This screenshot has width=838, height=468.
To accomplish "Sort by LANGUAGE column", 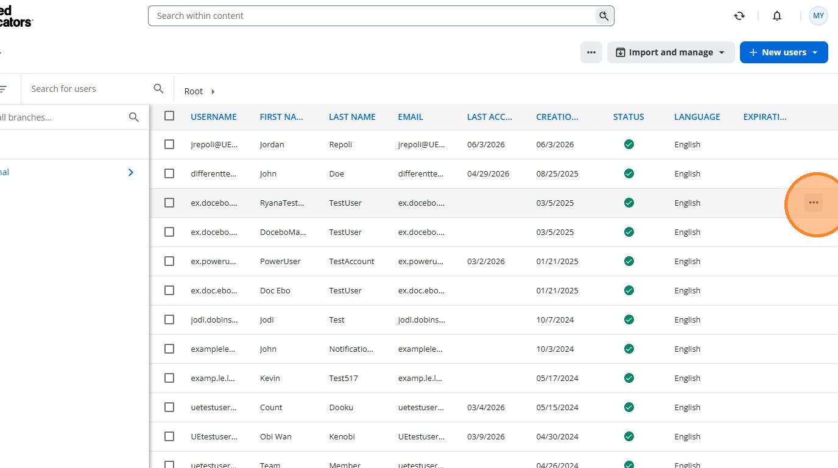I will pyautogui.click(x=697, y=117).
